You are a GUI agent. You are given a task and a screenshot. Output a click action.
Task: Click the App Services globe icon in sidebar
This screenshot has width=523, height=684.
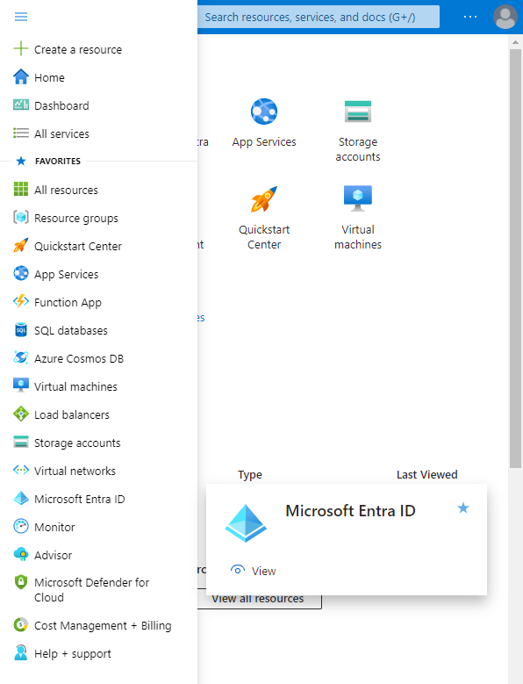[x=21, y=274]
